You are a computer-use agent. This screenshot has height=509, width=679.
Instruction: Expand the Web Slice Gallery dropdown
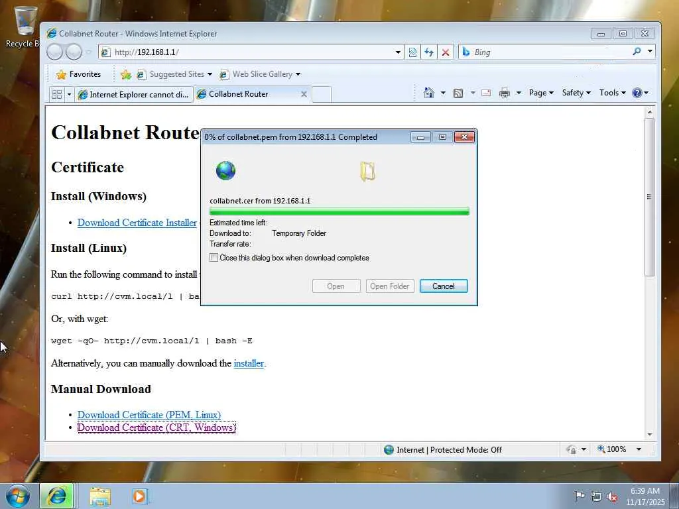pos(298,74)
